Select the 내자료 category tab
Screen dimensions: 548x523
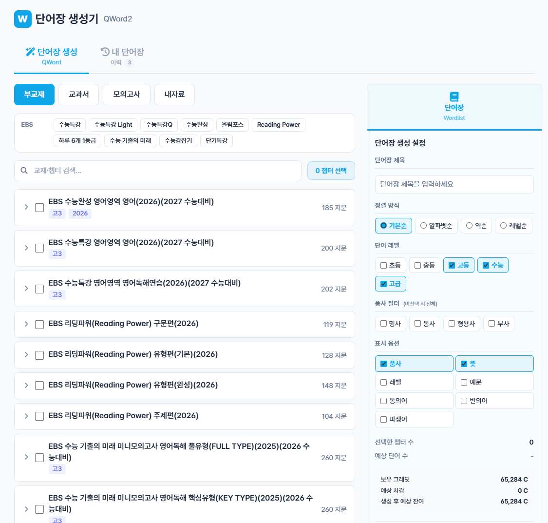[x=174, y=95]
